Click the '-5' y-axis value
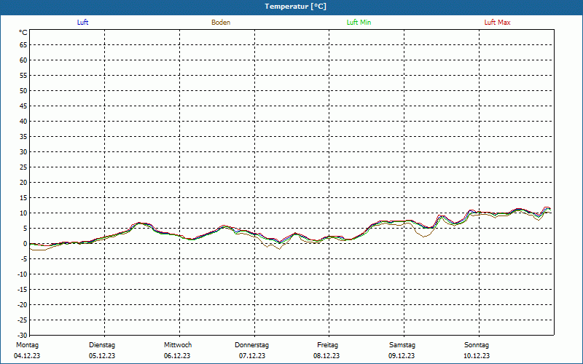The height and width of the screenshot is (364, 583). click(x=24, y=259)
